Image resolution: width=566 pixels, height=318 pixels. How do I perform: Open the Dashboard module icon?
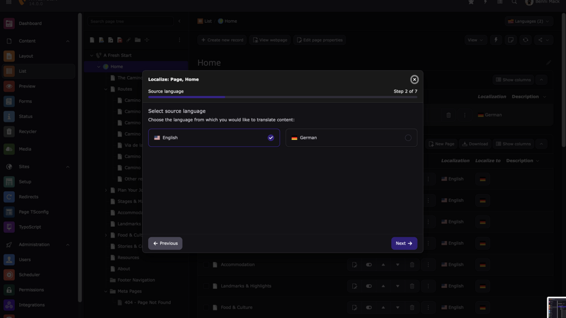pyautogui.click(x=9, y=23)
